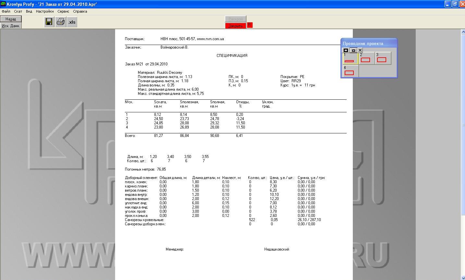Click the 'Менеджер:' label
The image size is (465, 280).
(x=175, y=249)
